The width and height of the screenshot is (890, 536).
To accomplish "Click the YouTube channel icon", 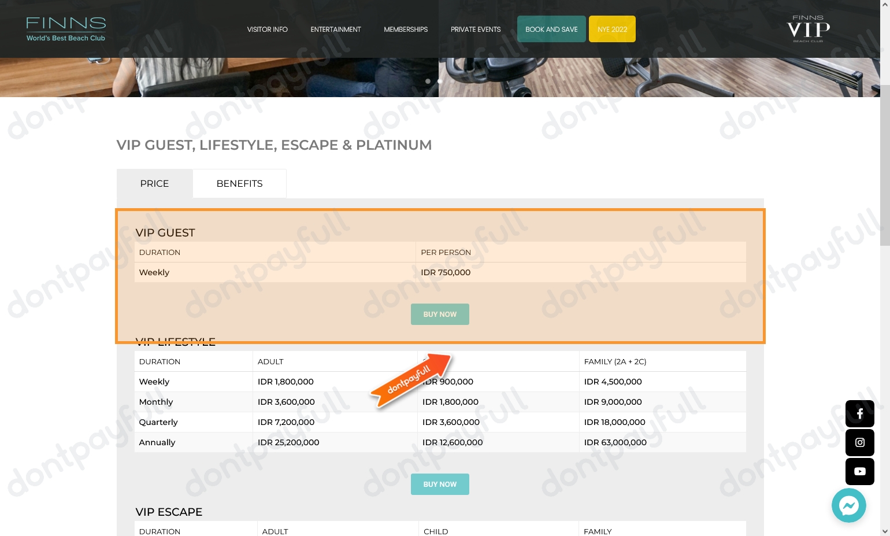I will pyautogui.click(x=859, y=471).
